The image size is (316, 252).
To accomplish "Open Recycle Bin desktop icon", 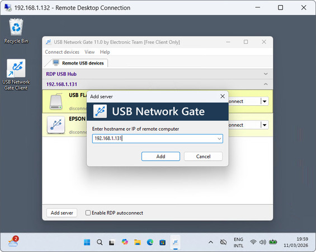I will click(16, 31).
